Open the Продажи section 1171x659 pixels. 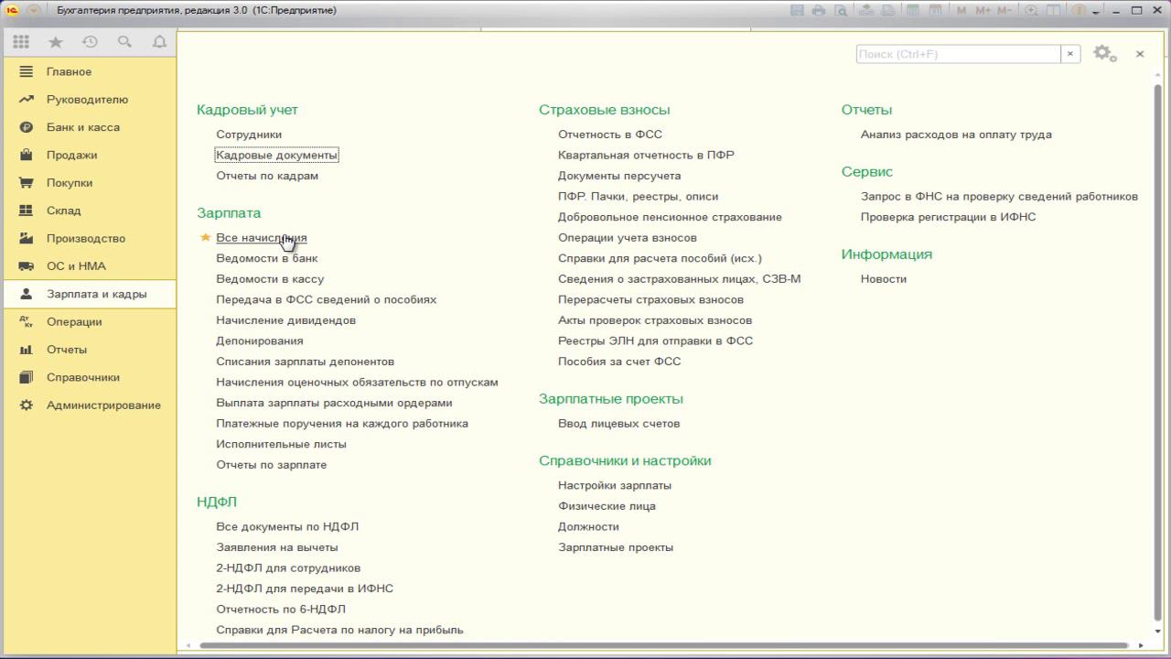point(88,155)
